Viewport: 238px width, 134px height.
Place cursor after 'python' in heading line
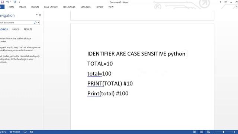click(186, 54)
